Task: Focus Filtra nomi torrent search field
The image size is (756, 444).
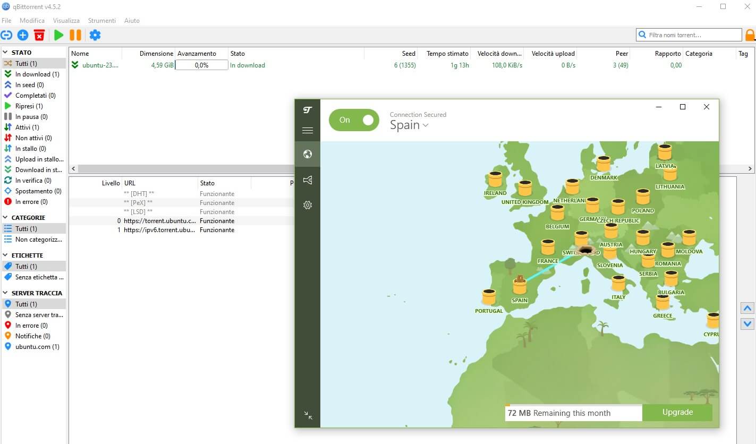Action: (689, 35)
